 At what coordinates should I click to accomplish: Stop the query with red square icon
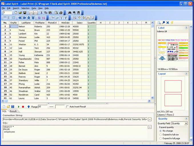[23, 107]
